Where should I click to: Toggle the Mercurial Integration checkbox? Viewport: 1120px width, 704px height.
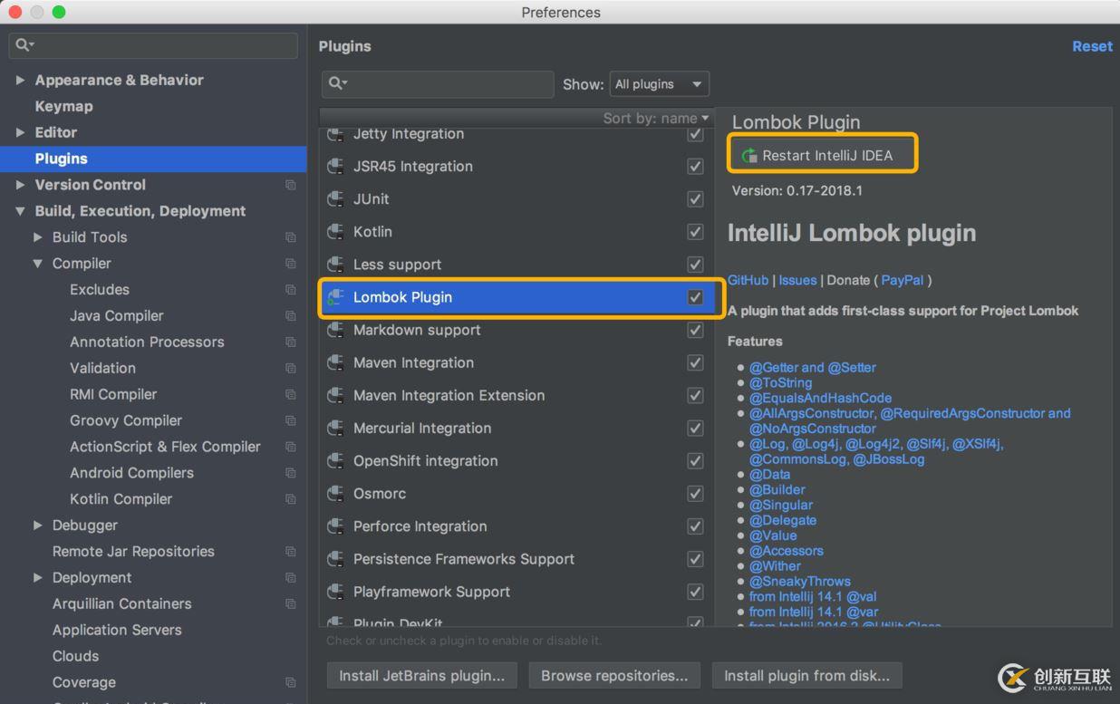695,428
